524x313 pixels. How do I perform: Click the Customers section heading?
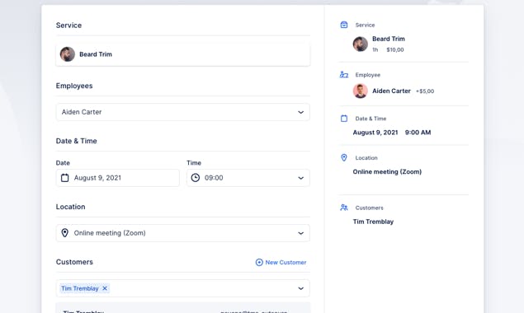(x=74, y=262)
